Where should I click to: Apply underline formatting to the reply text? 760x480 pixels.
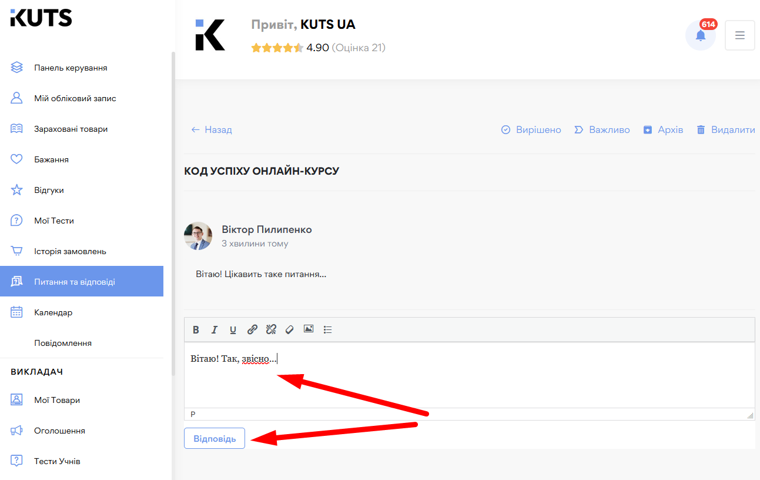(x=233, y=329)
